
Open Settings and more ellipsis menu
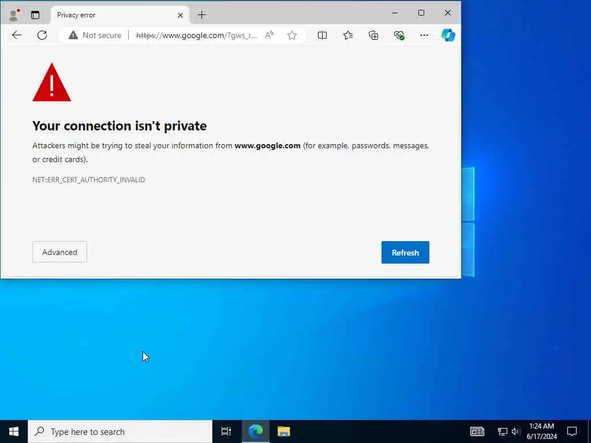pyautogui.click(x=424, y=35)
